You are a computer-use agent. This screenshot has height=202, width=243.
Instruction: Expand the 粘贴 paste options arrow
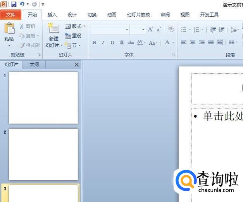(x=9, y=45)
